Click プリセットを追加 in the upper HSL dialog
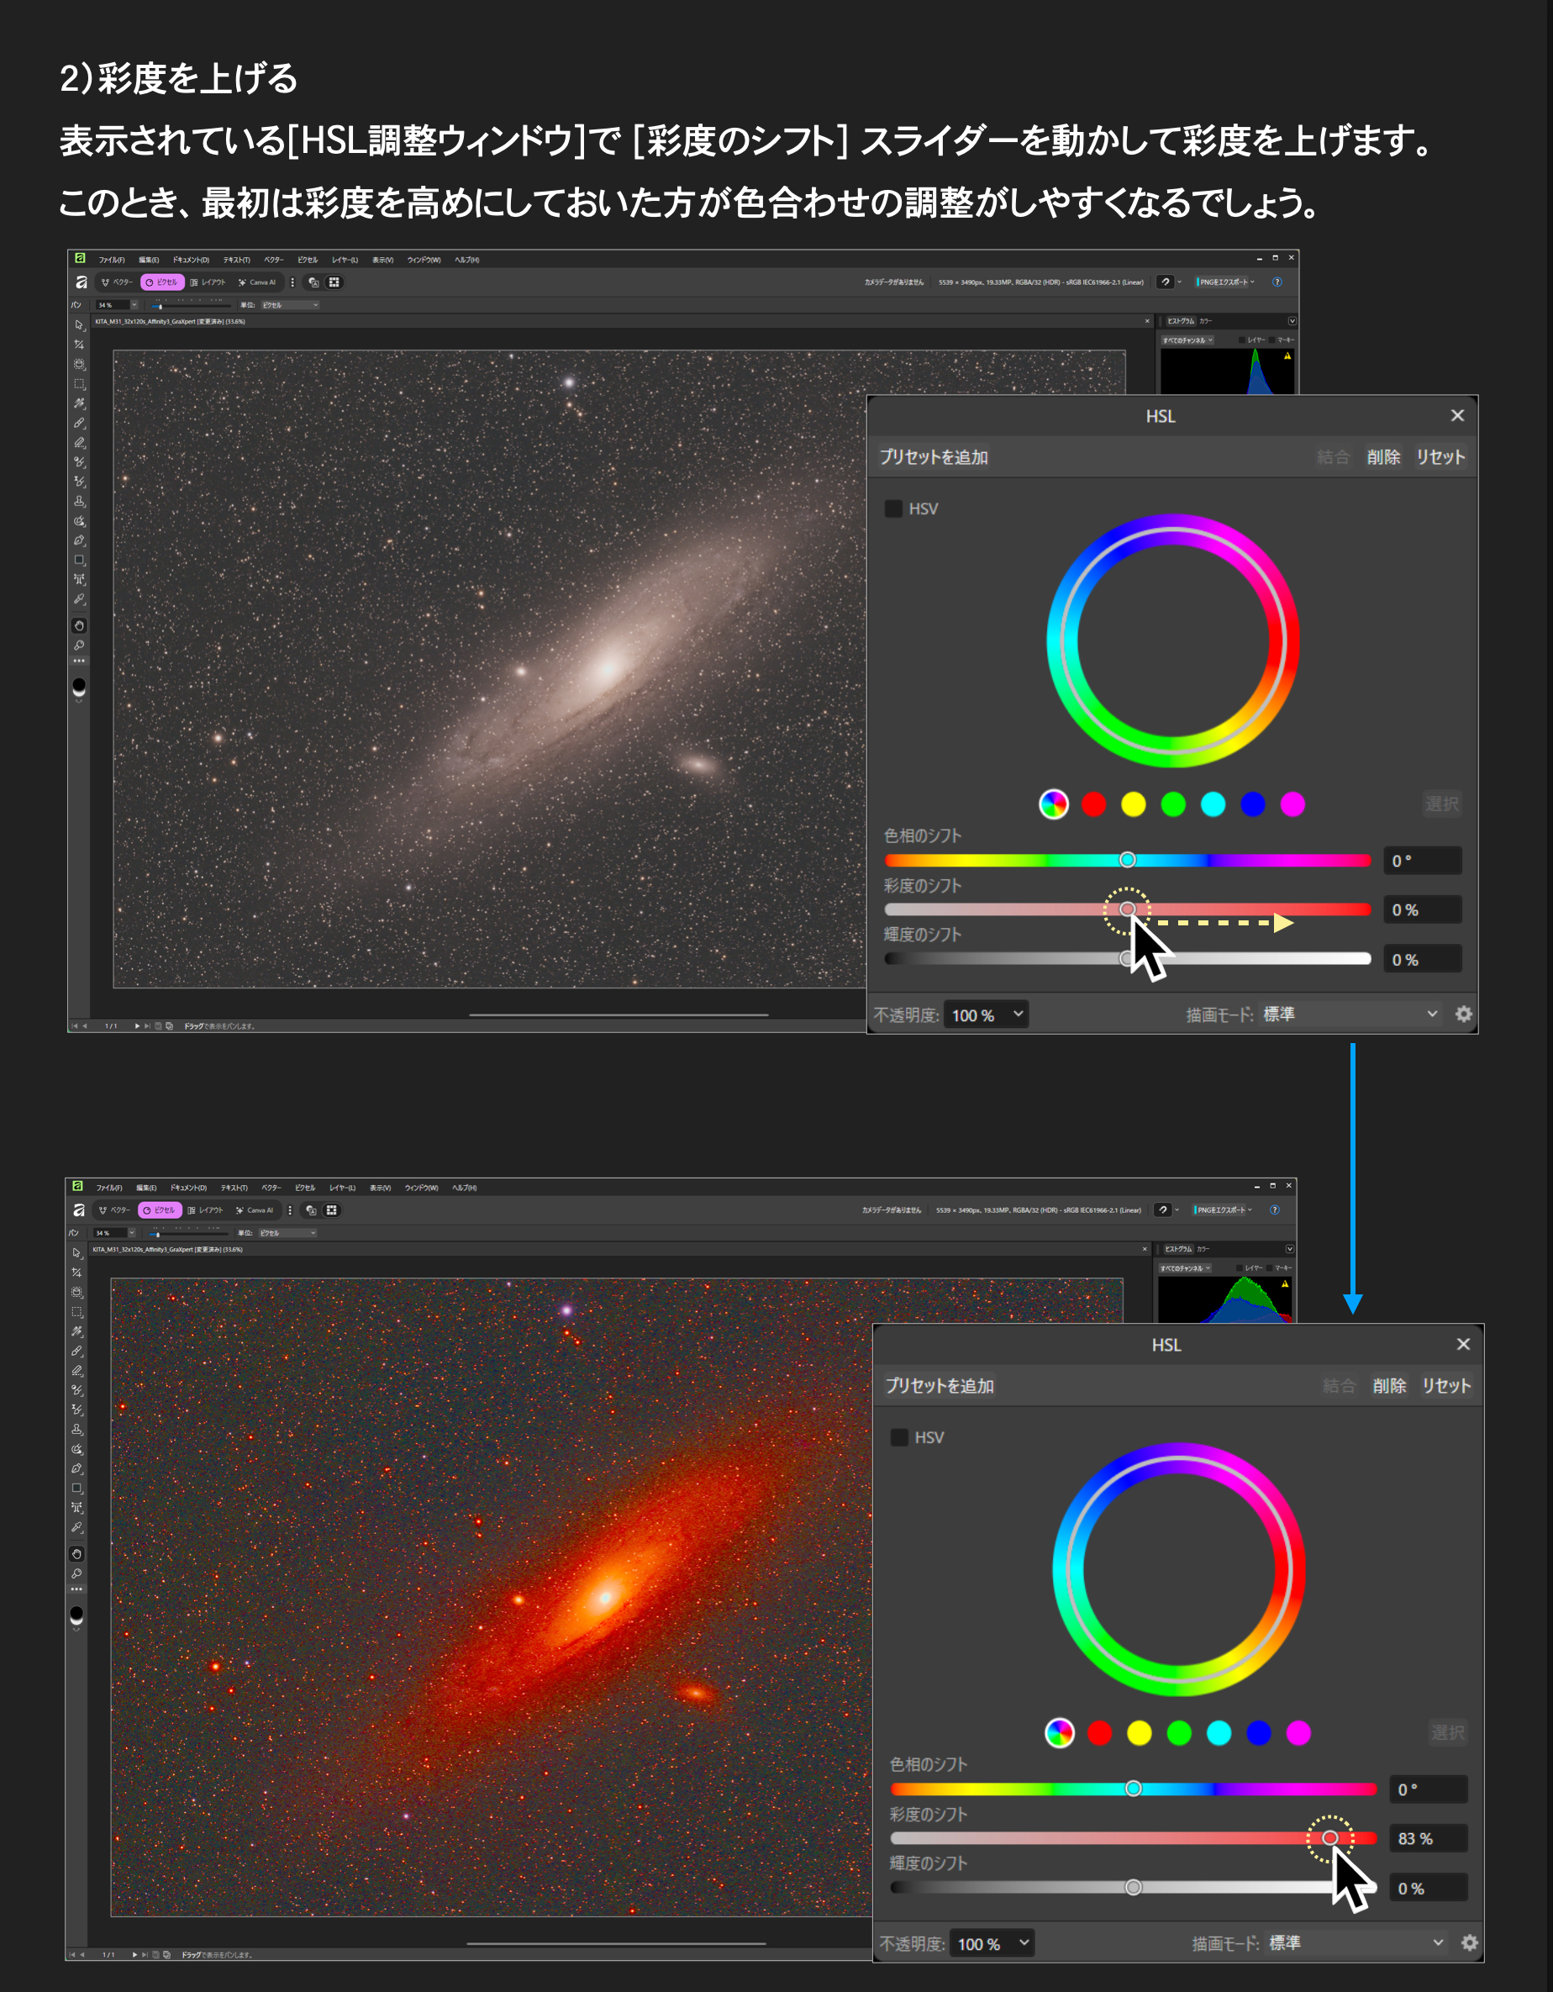 click(x=934, y=457)
